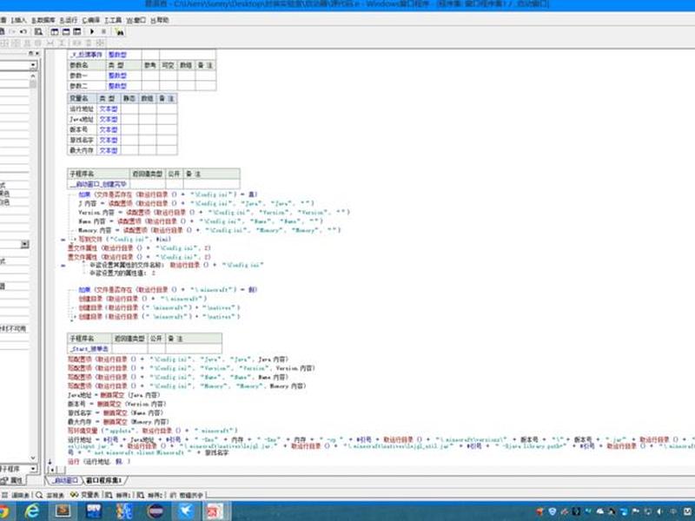Viewport: 695px width, 521px height.
Task: Open the 监视表 output tab
Action: [50, 495]
